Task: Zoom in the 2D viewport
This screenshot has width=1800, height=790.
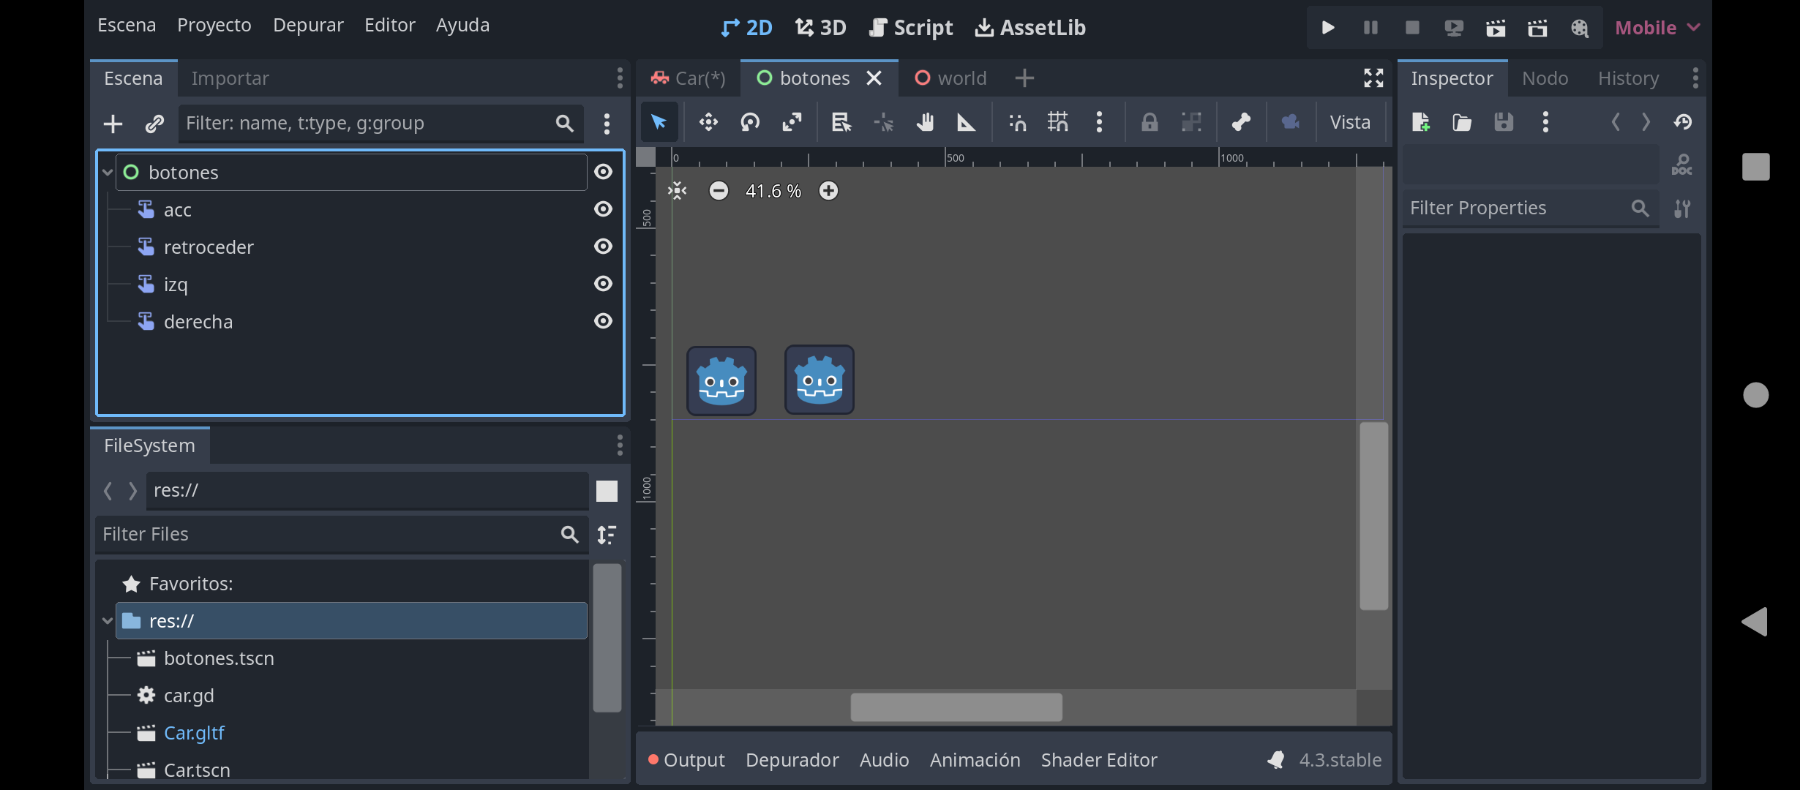Action: pyautogui.click(x=828, y=191)
